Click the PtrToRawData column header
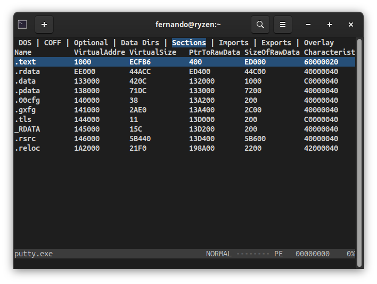Image resolution: width=377 pixels, height=284 pixels. point(215,52)
